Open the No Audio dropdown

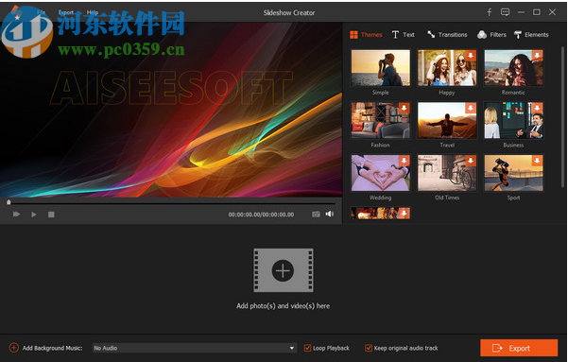coord(195,348)
